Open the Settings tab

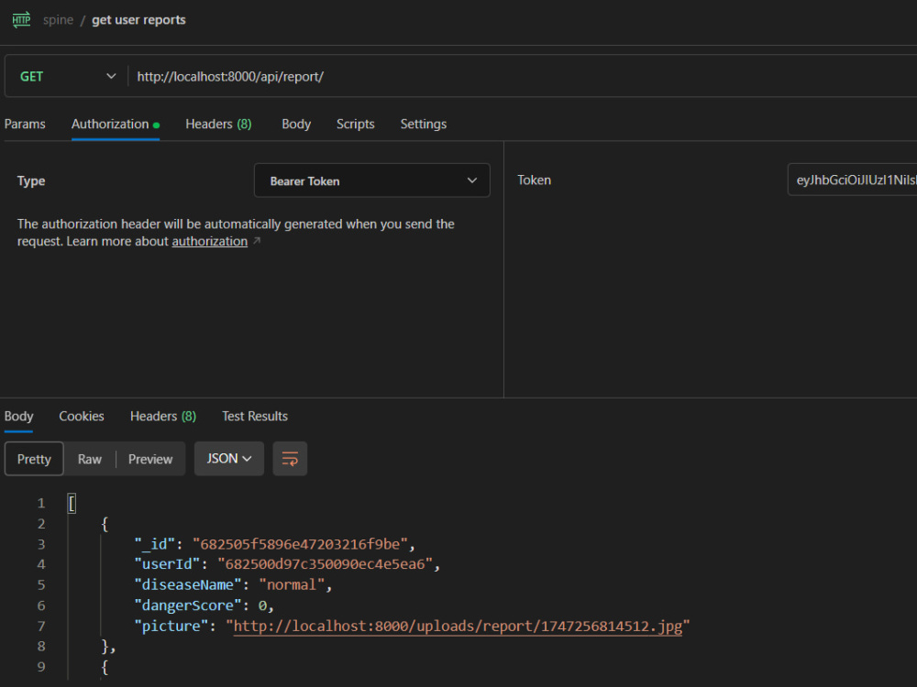pos(424,124)
